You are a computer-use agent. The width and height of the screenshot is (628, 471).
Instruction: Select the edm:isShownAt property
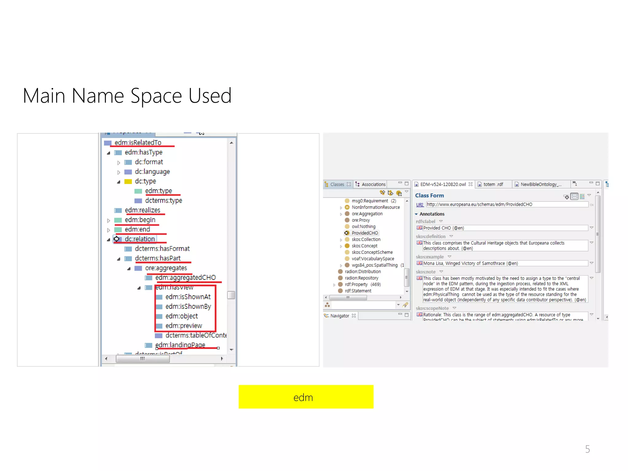click(188, 297)
